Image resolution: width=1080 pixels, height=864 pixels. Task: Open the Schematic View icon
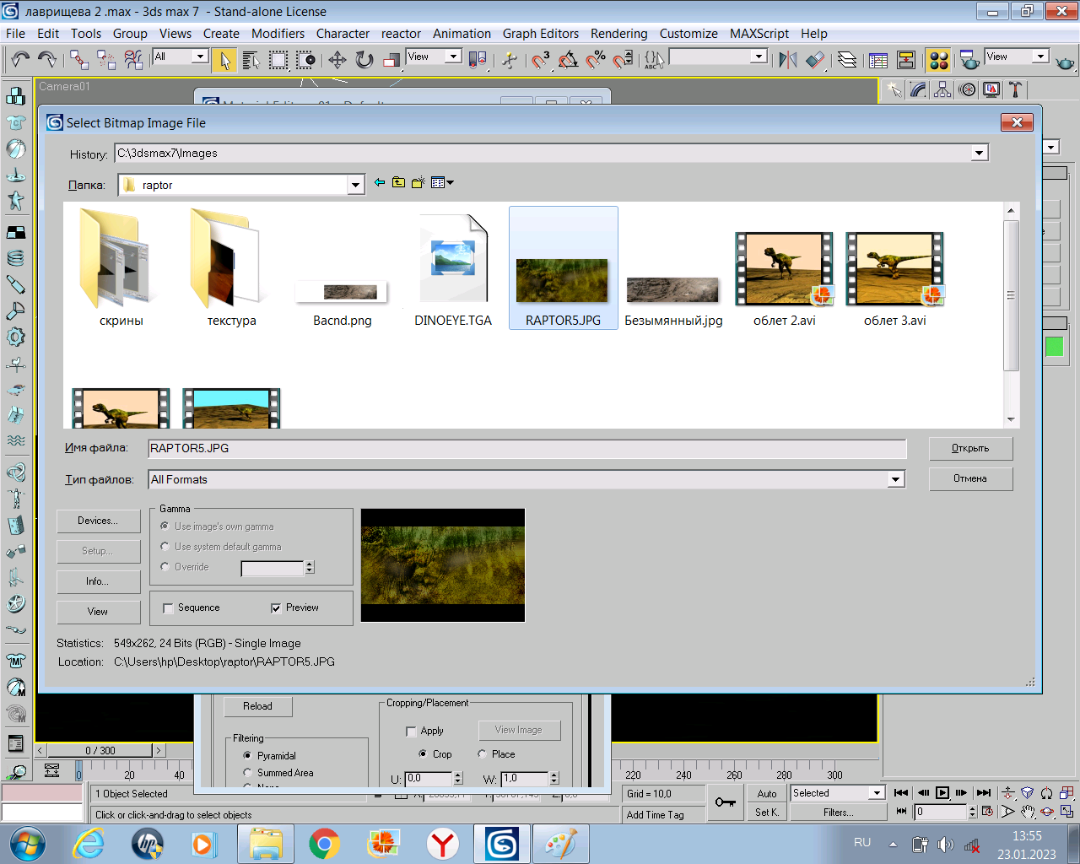point(906,60)
